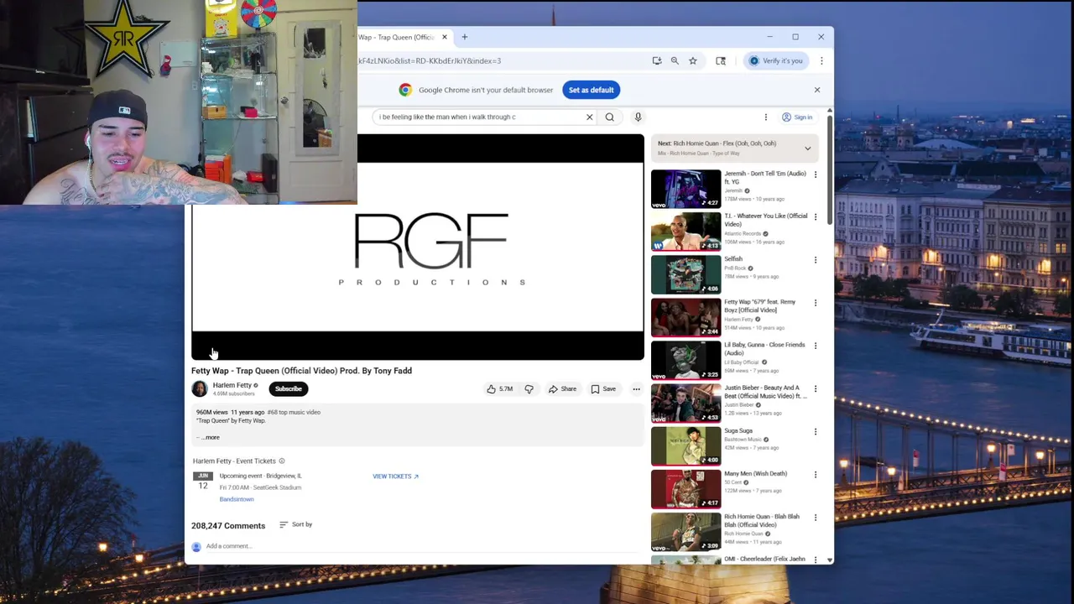Open options menu for Blah Blah Blah video

coord(815,518)
